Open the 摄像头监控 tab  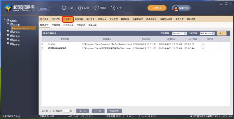[x=151, y=19]
